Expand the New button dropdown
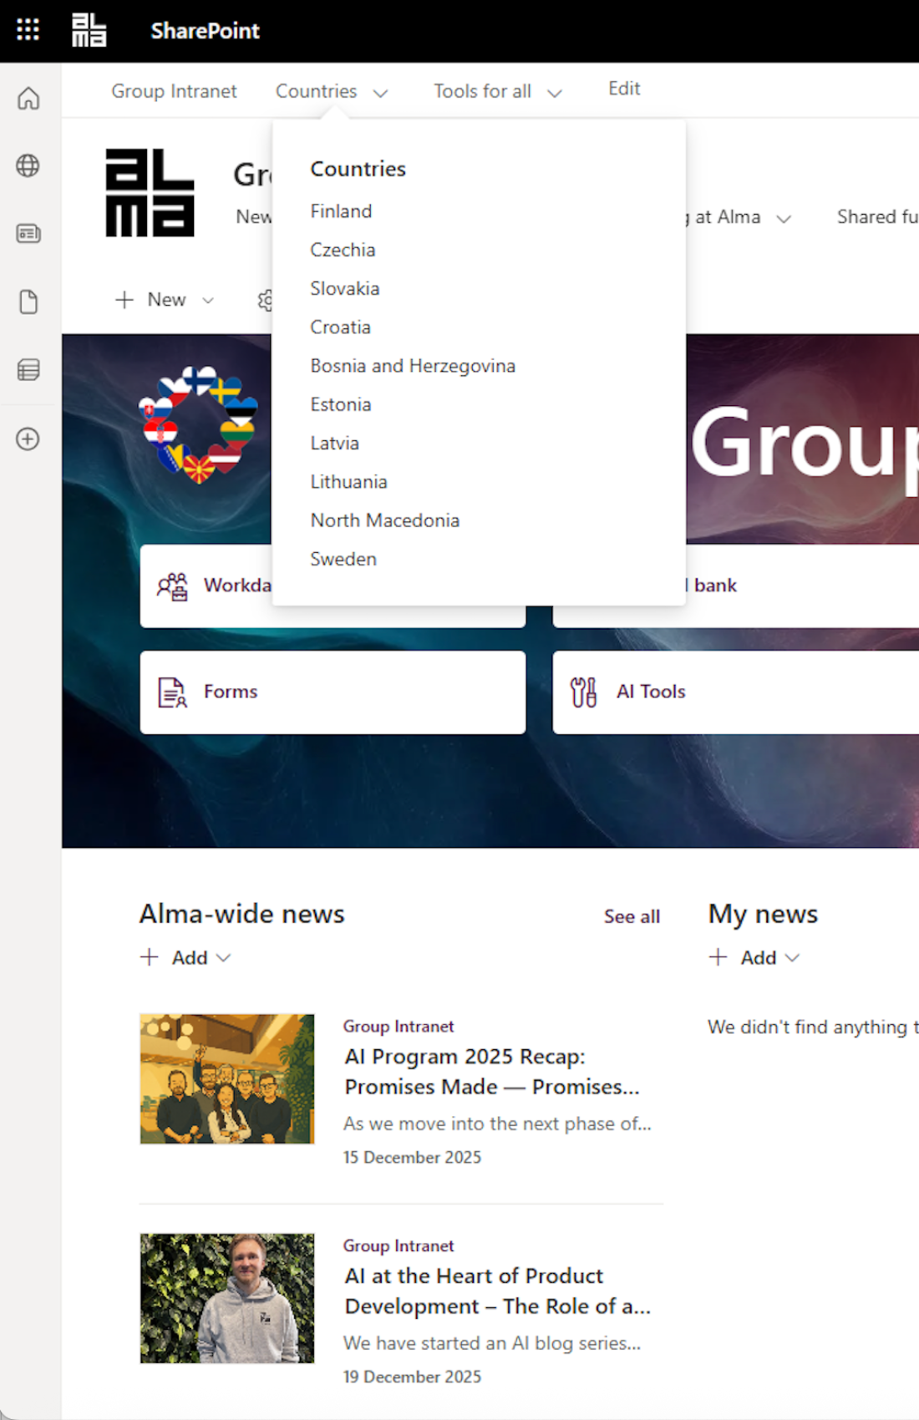Viewport: 919px width, 1420px height. (208, 300)
